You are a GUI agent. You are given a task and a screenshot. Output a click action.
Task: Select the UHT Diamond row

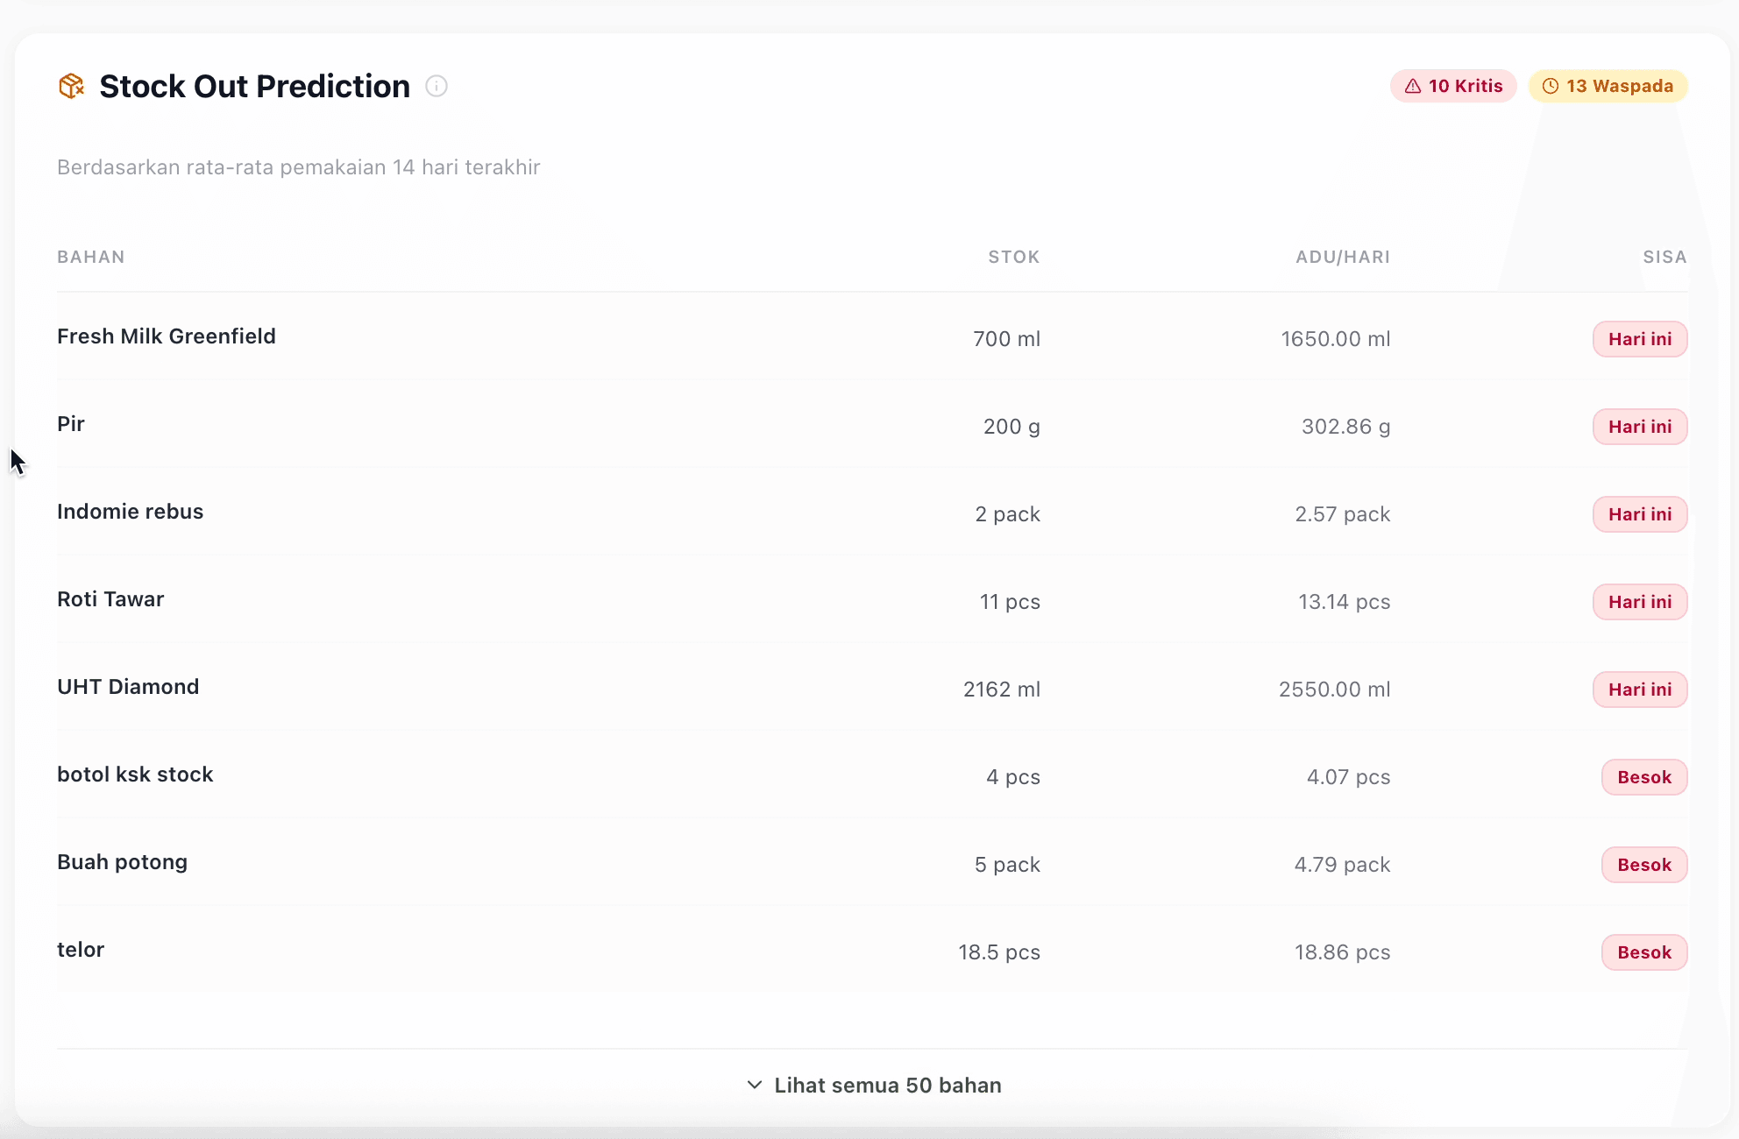(128, 687)
